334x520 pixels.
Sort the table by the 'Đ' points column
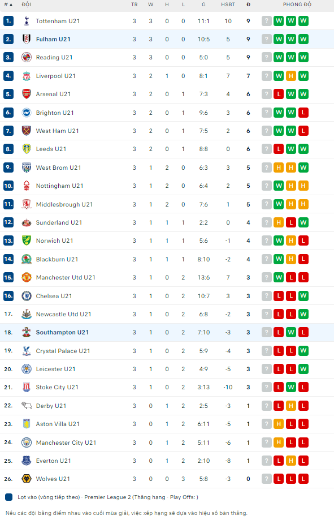(x=248, y=5)
